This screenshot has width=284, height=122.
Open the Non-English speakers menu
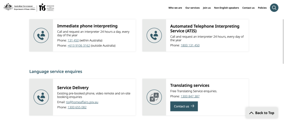coord(226,8)
